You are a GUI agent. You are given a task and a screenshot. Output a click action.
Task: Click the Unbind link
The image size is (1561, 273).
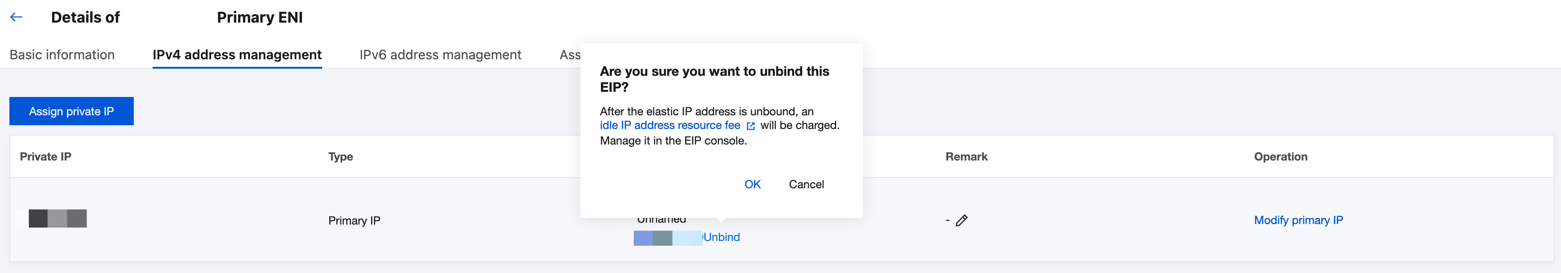pyautogui.click(x=722, y=237)
